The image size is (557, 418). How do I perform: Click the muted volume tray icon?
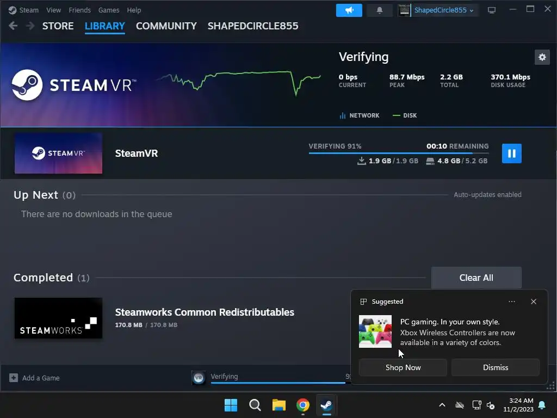(x=491, y=405)
